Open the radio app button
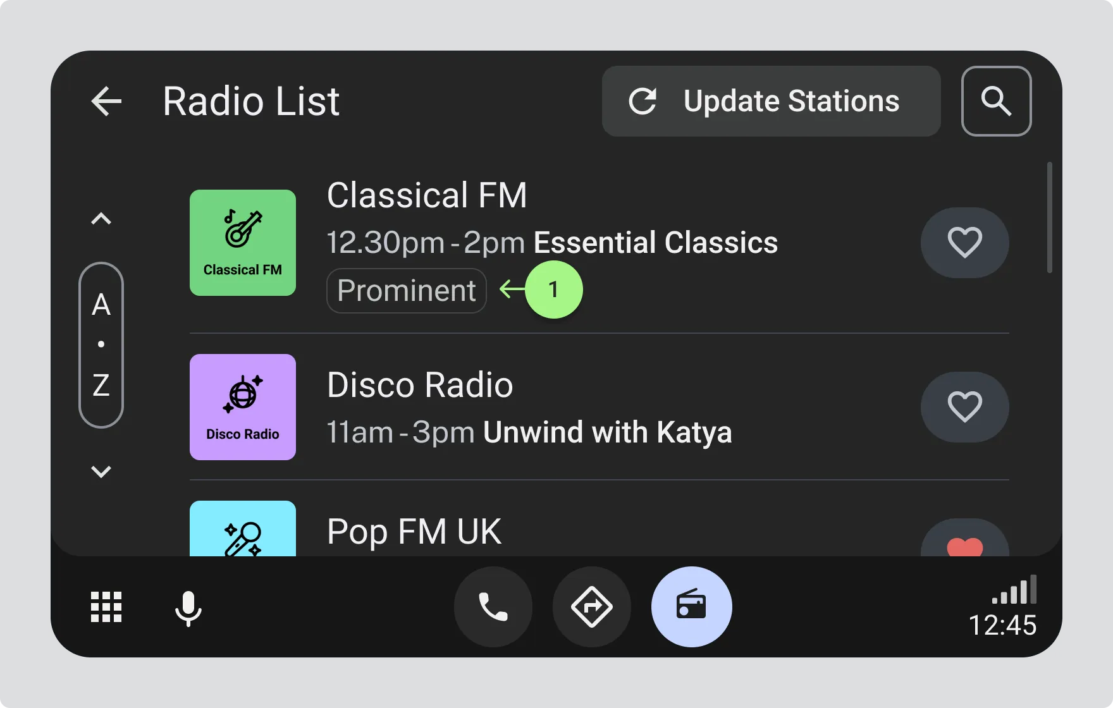The width and height of the screenshot is (1113, 708). [x=691, y=607]
